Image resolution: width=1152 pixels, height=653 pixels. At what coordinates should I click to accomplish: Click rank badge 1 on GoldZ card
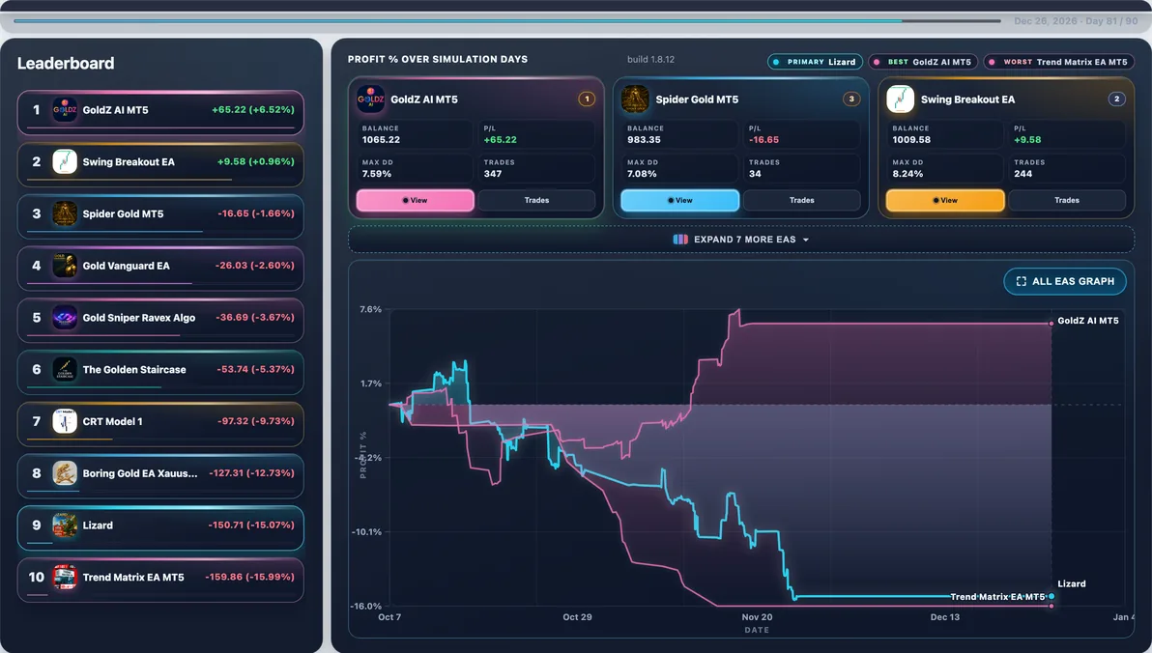587,99
